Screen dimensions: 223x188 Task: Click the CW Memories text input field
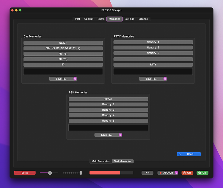63,71
